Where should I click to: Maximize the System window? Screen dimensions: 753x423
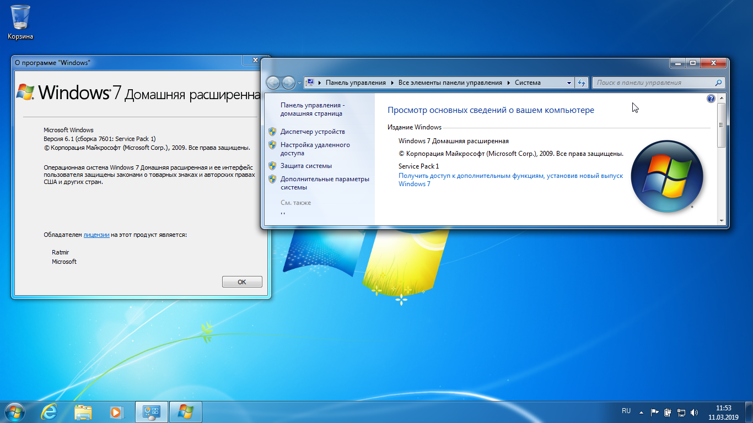point(693,63)
